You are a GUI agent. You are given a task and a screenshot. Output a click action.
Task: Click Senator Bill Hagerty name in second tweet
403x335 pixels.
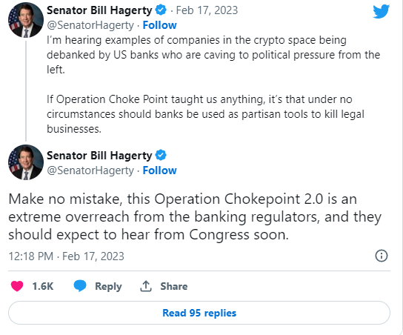point(99,156)
